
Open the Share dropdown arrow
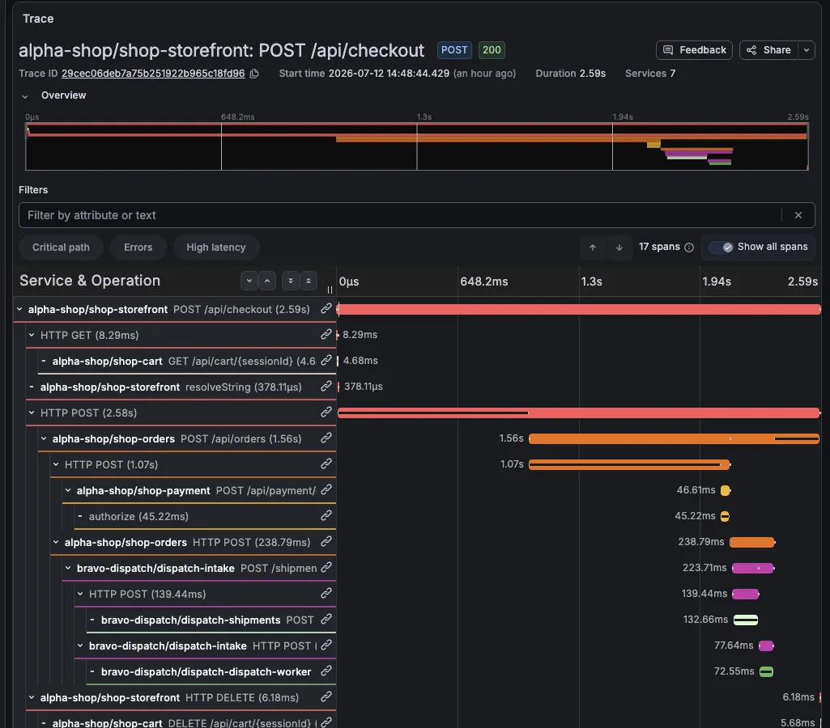(807, 50)
